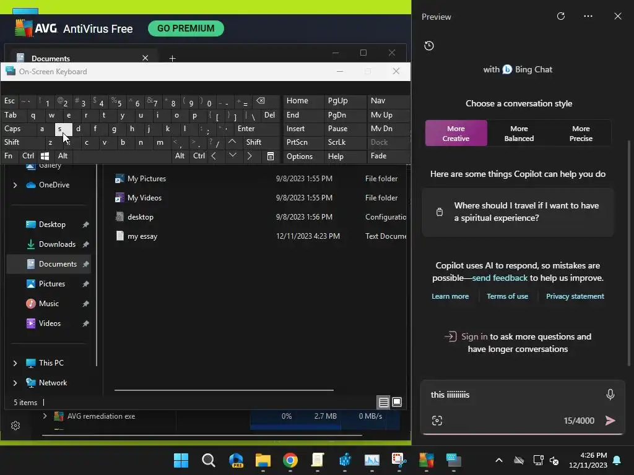Switch to details view in File Explorer
634x475 pixels.
(x=383, y=402)
